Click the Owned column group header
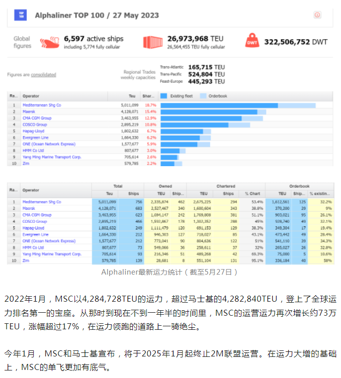This screenshot has width=341, height=378. (165, 186)
